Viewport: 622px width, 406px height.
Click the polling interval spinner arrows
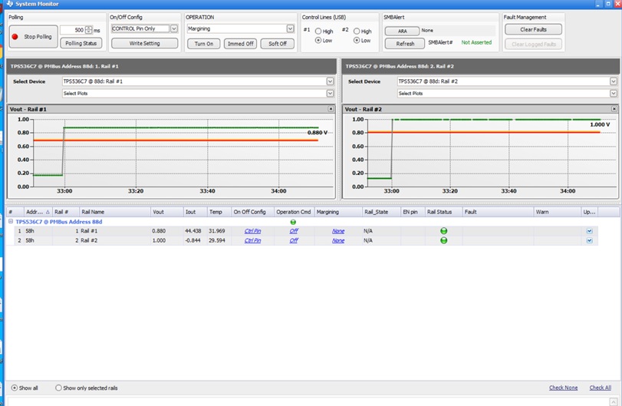click(x=88, y=30)
